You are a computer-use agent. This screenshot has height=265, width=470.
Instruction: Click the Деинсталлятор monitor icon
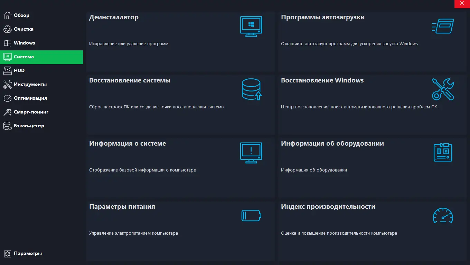tap(251, 26)
